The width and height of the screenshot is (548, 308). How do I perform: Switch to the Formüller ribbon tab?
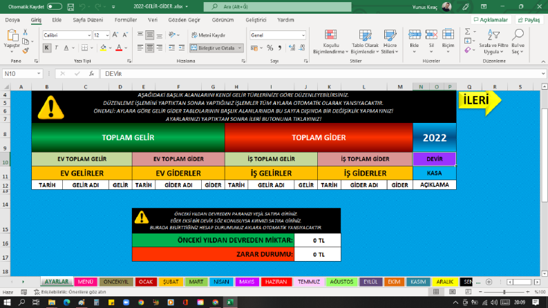[x=126, y=20]
